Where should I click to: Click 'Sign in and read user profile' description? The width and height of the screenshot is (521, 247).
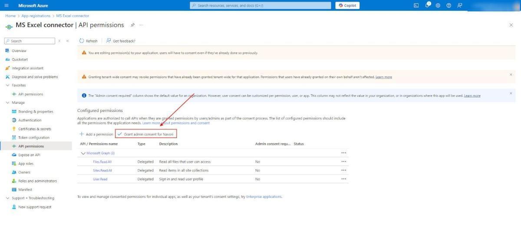pos(181,179)
